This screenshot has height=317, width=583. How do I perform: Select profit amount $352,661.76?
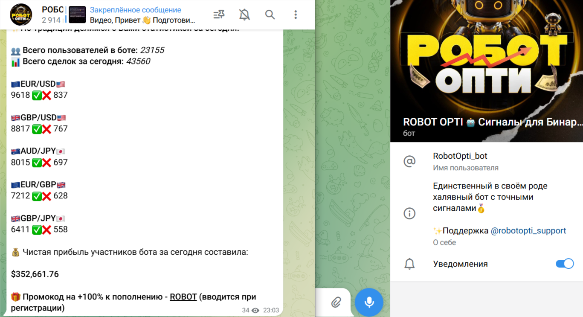[35, 274]
